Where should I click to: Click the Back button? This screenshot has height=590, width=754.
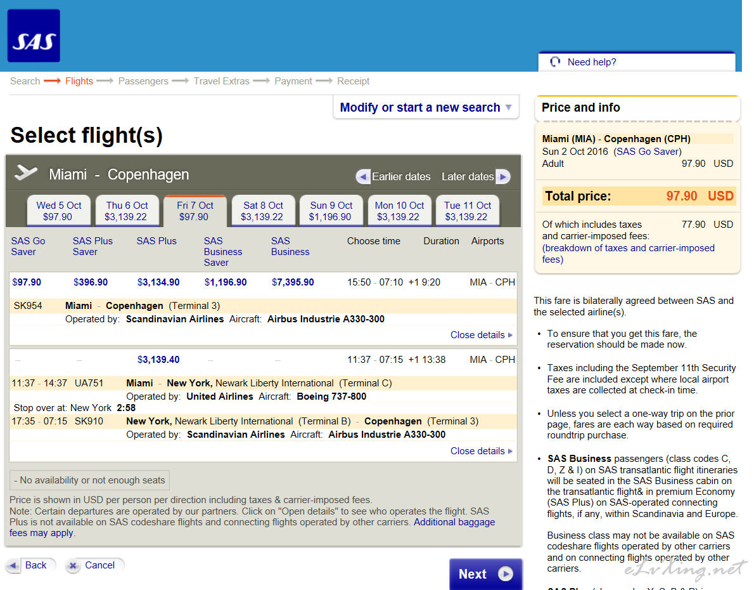[x=30, y=565]
